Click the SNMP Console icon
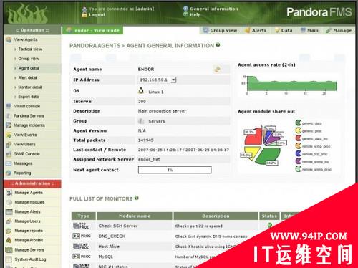Viewport: 358px width, 268px height. click(x=9, y=154)
